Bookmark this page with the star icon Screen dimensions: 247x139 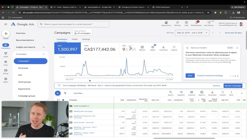pos(208,12)
